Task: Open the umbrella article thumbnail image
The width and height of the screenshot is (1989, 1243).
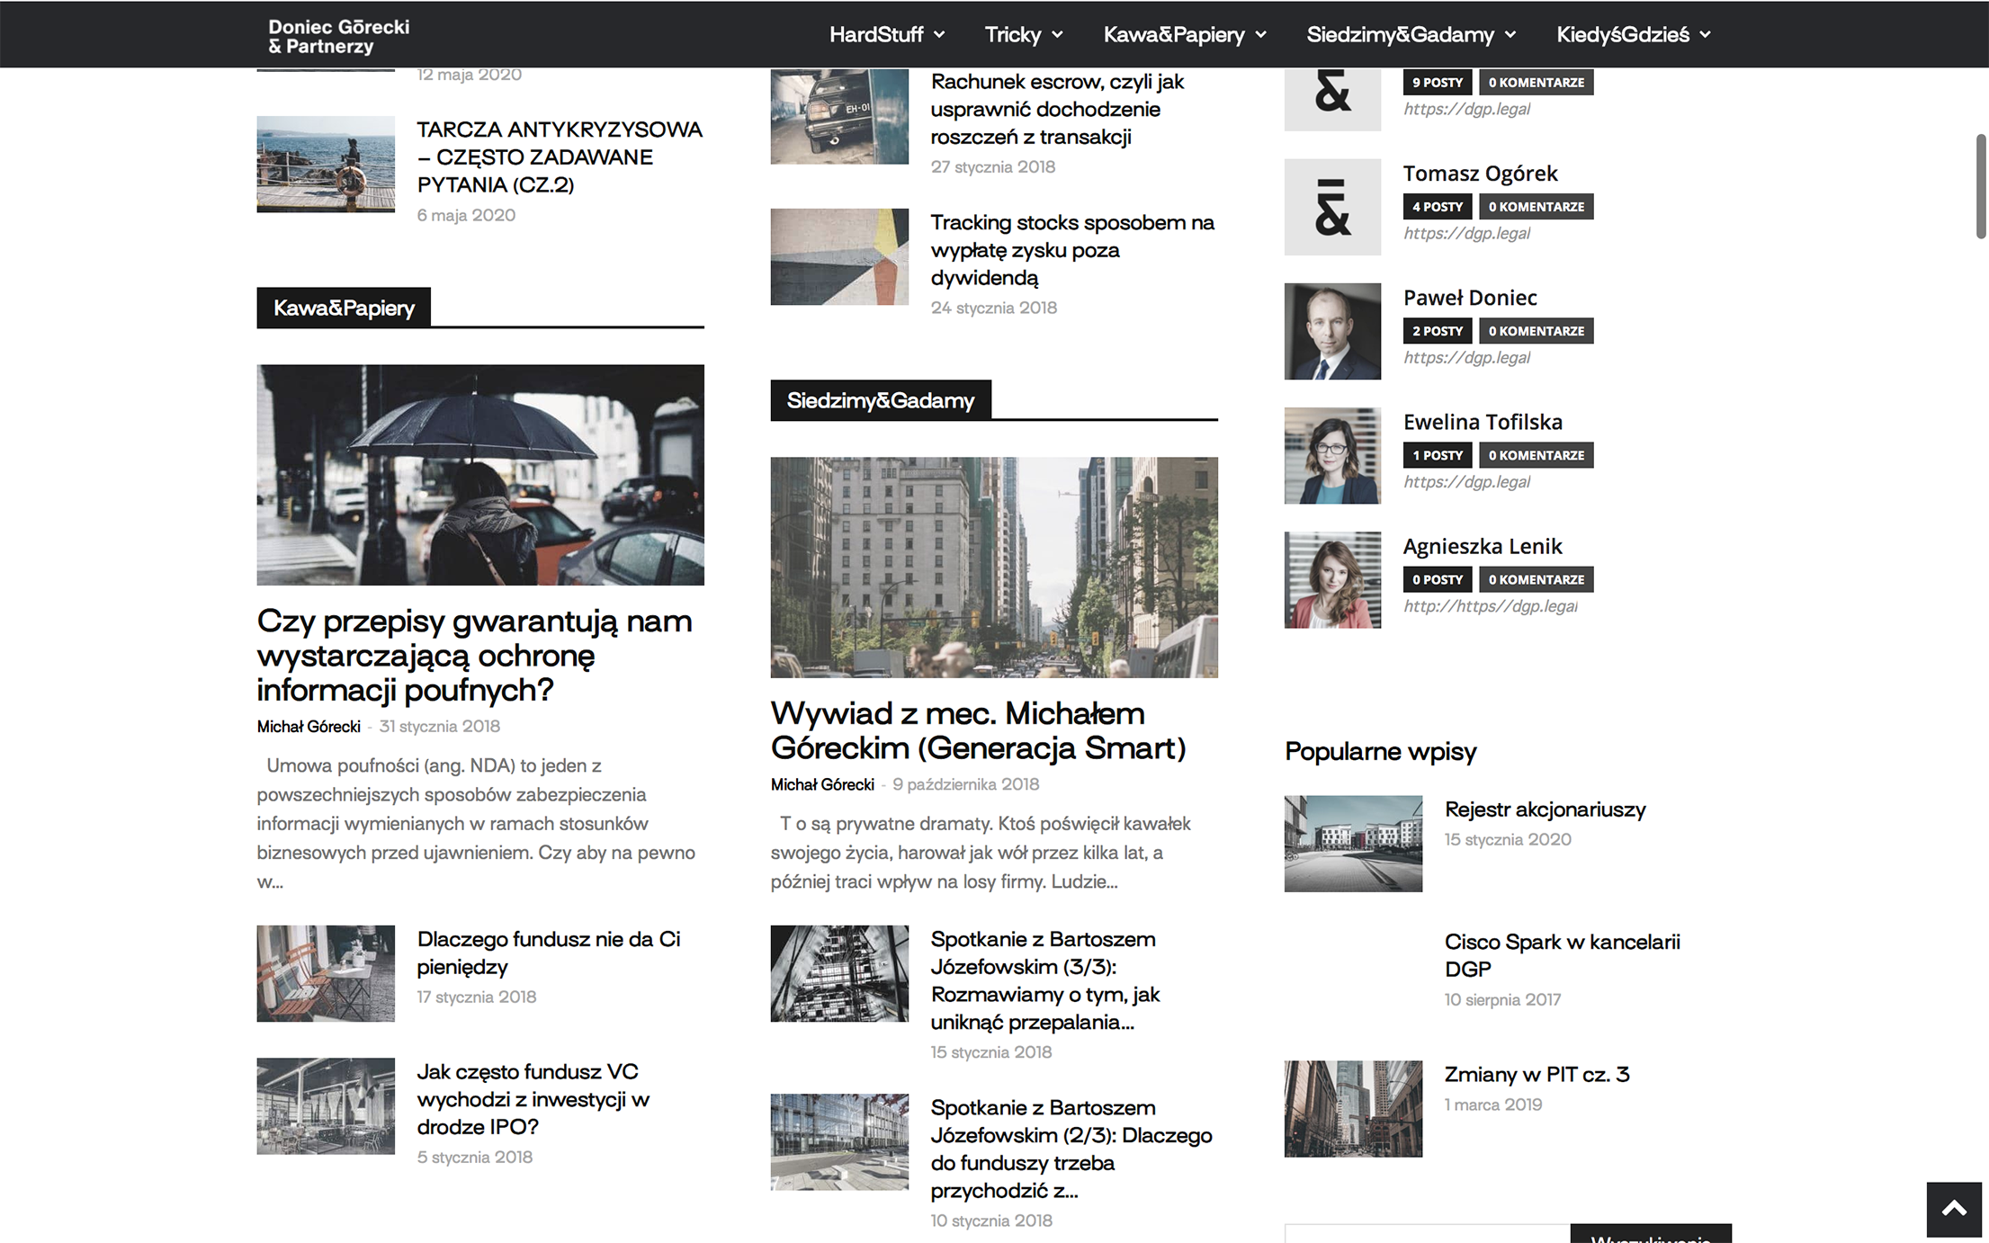Action: pyautogui.click(x=480, y=475)
